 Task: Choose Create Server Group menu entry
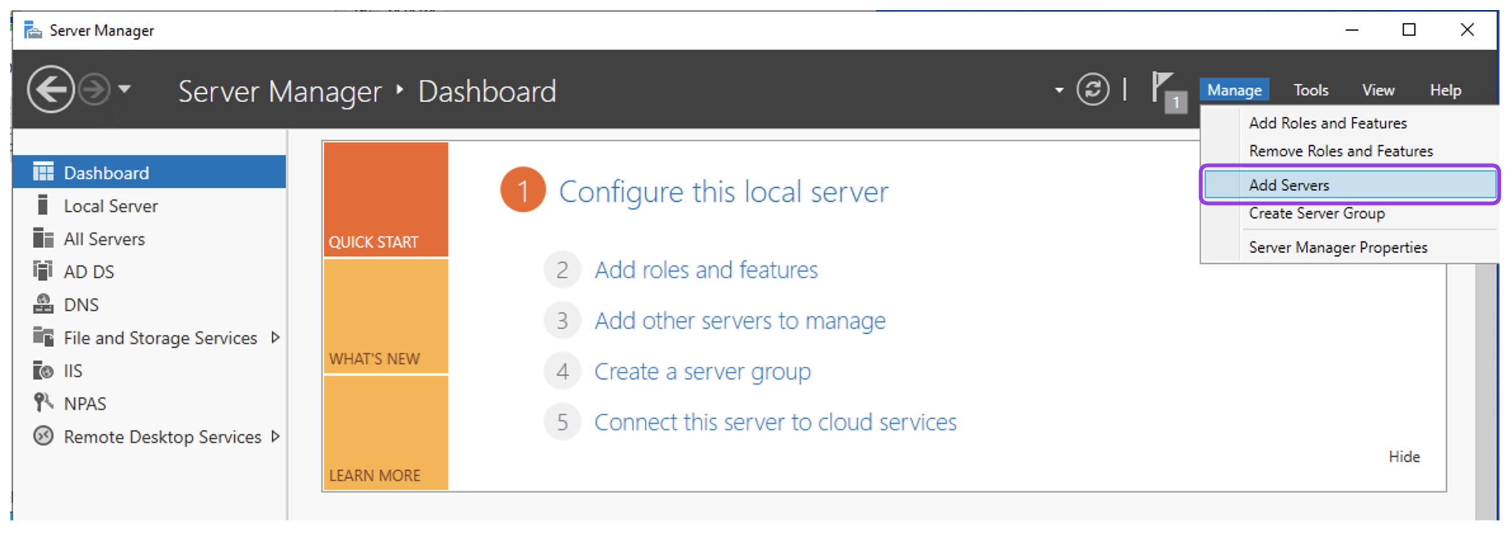[x=1350, y=213]
